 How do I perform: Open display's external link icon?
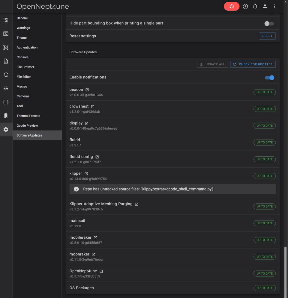[87, 123]
